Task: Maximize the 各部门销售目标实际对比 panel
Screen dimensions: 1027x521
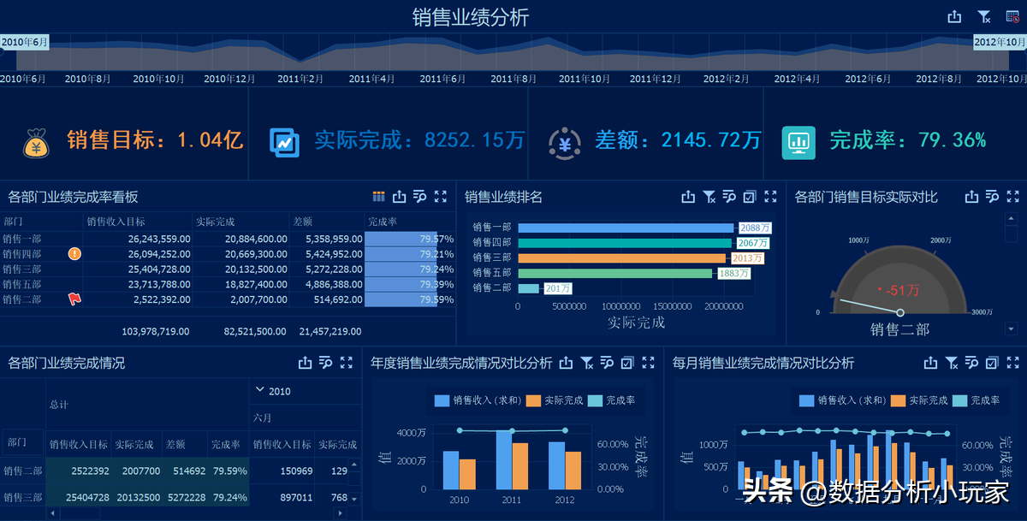Action: (x=1012, y=197)
